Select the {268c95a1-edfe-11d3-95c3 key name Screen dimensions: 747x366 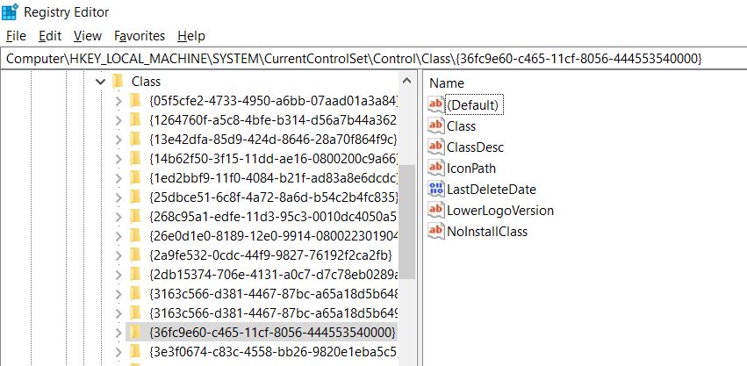pos(273,217)
